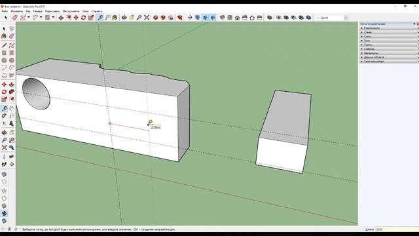Screen dimensions: 419x236
Task: Select the Zoom Window tool in left toolbar
Action: point(12,140)
